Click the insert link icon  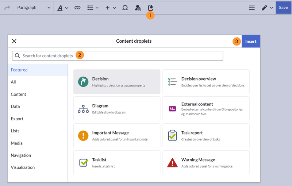(77, 8)
